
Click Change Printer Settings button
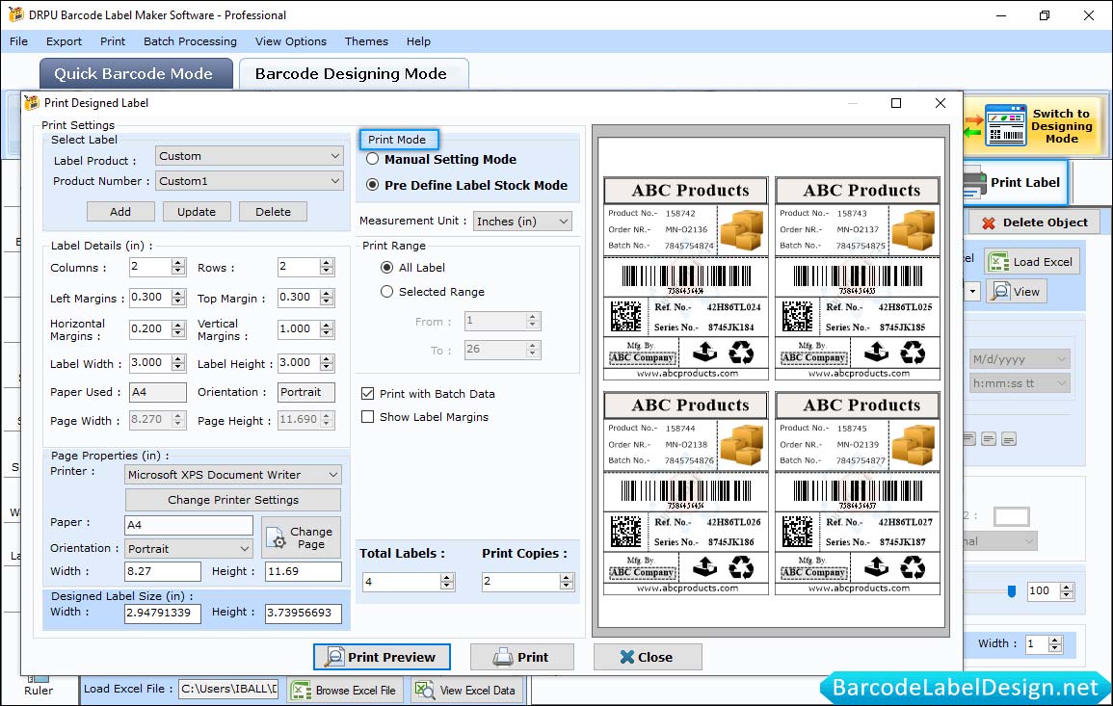click(x=233, y=500)
